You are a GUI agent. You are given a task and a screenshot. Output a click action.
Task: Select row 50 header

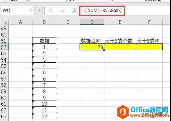[4, 34]
